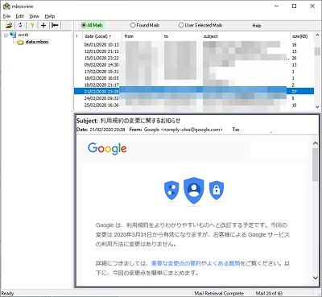Click the Ready status bar text
Screen dimensions: 322x297
pyautogui.click(x=7, y=293)
